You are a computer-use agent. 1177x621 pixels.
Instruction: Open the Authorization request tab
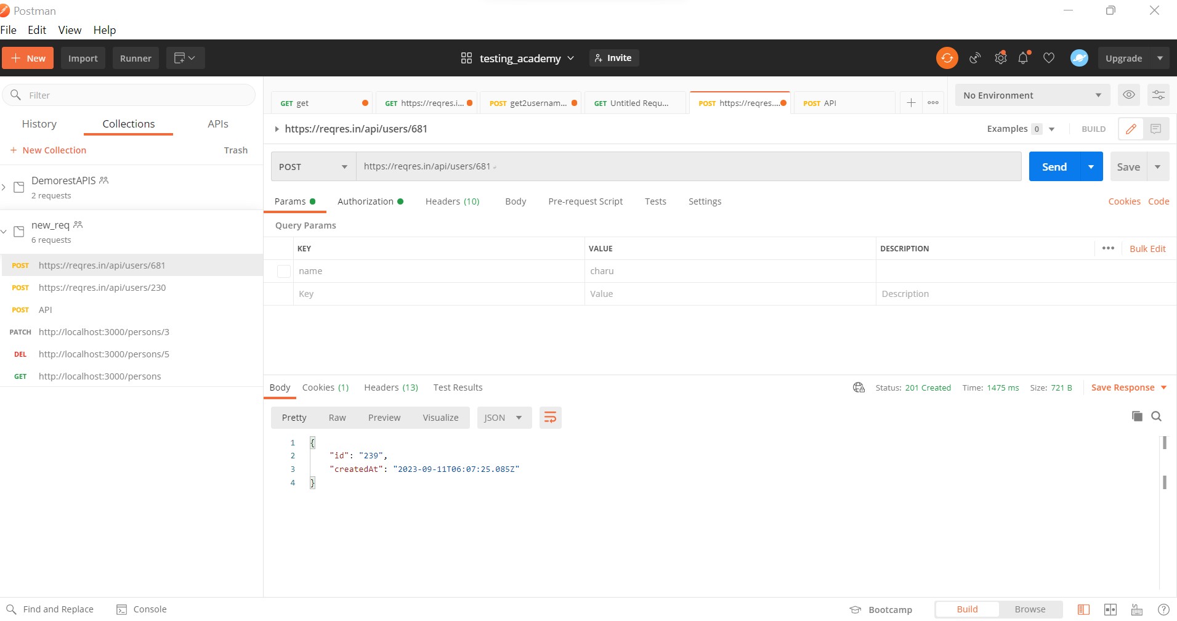point(370,201)
